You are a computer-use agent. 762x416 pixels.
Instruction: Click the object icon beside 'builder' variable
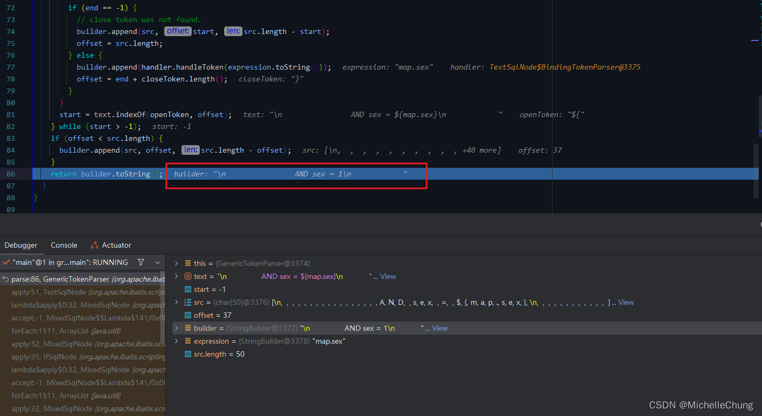(188, 328)
